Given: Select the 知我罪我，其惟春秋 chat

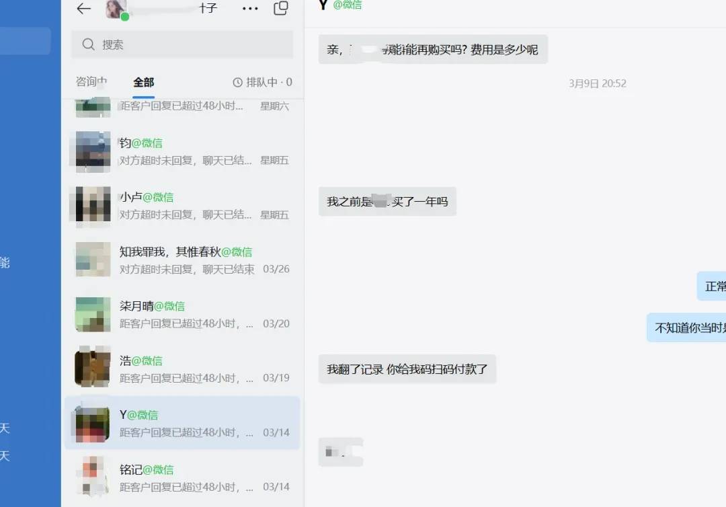Looking at the screenshot, I should click(x=182, y=260).
